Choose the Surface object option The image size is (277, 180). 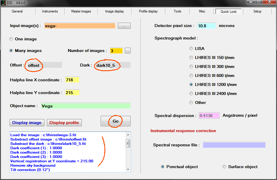click(x=224, y=167)
